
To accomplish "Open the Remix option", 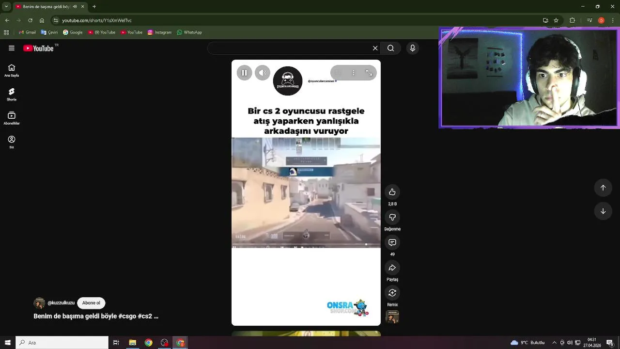I will [x=392, y=293].
